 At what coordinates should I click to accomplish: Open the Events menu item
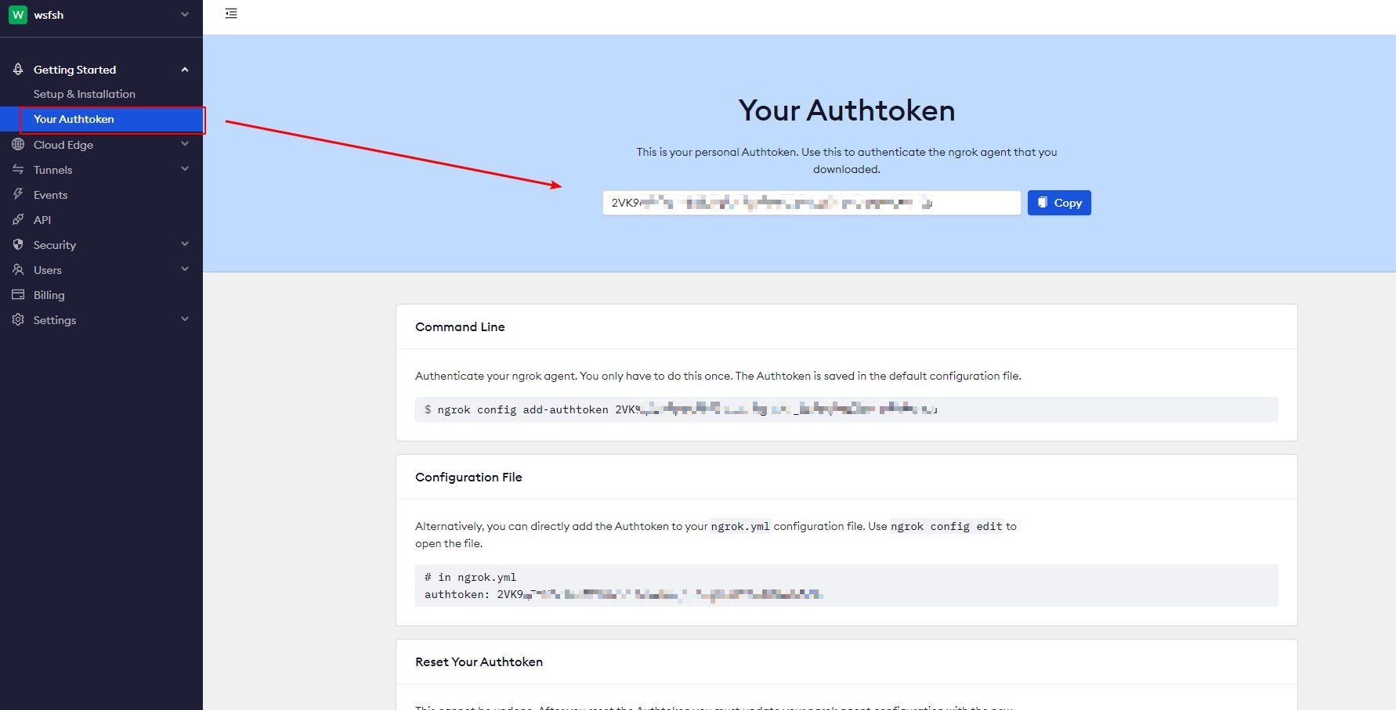[x=50, y=195]
